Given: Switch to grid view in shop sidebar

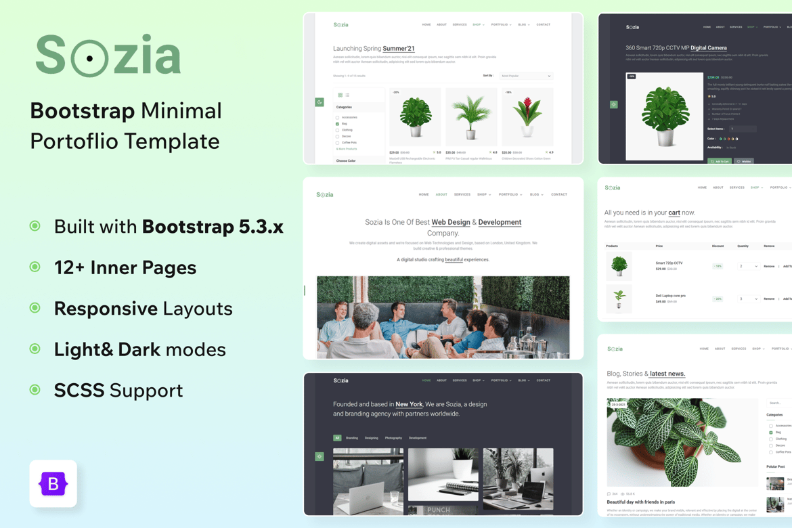Looking at the screenshot, I should pyautogui.click(x=340, y=95).
